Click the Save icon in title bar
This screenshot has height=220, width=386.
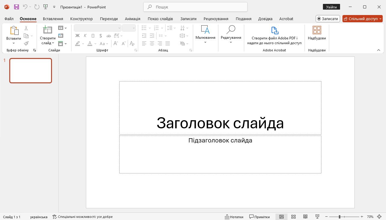tap(16, 7)
